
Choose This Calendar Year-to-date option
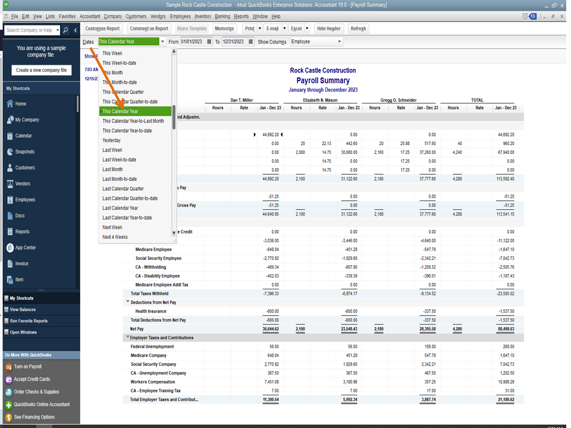coord(135,131)
